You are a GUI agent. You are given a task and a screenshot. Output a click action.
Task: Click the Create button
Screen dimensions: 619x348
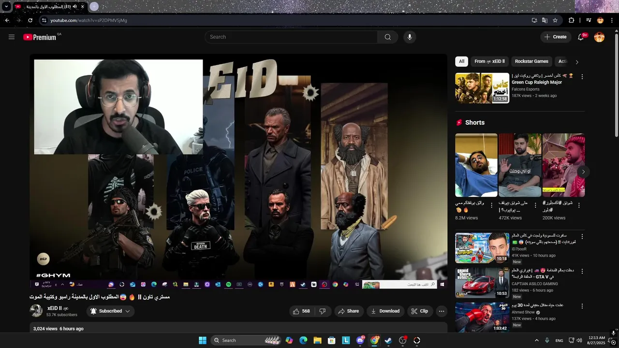click(555, 37)
